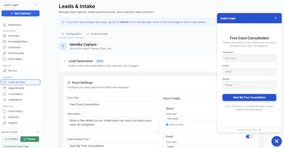The width and height of the screenshot is (284, 148).
Task: Click the Quick Reply chat icon
Action: click(5, 59)
